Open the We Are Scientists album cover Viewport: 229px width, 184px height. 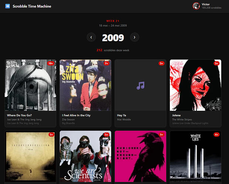pyautogui.click(x=85, y=156)
